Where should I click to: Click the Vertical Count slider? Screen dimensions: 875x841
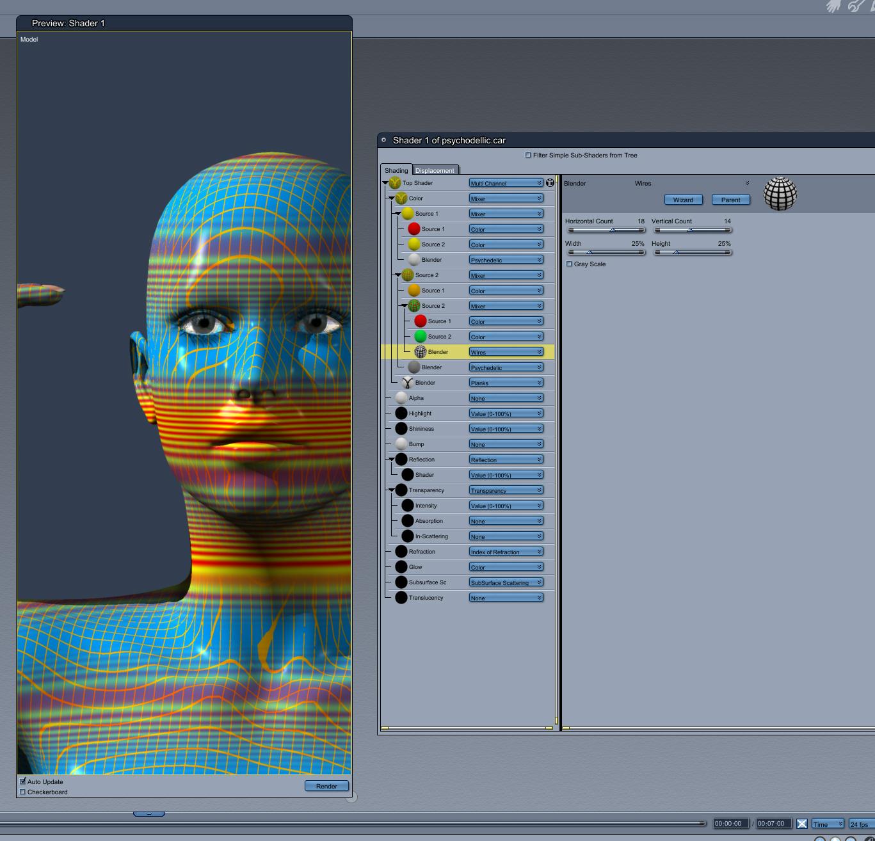pos(692,230)
